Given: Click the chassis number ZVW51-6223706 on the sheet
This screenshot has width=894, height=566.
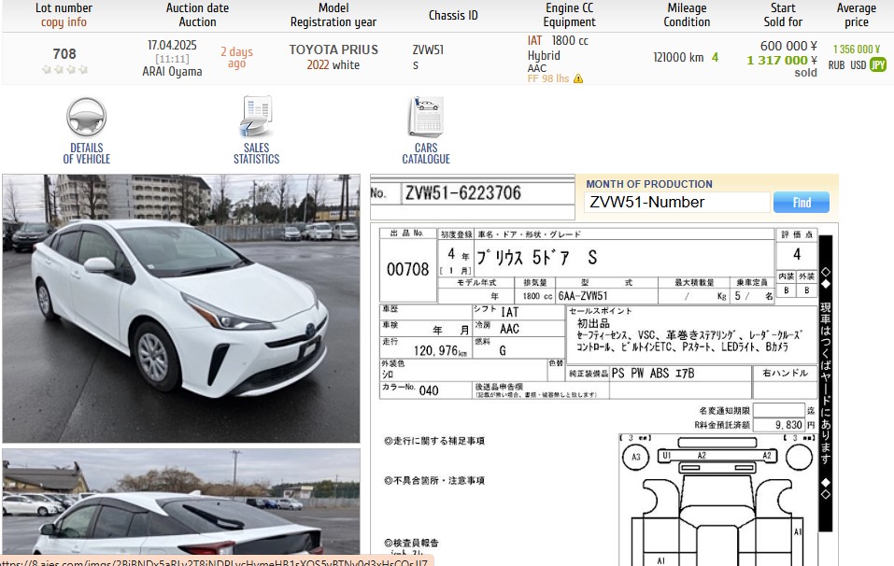Looking at the screenshot, I should [x=463, y=193].
